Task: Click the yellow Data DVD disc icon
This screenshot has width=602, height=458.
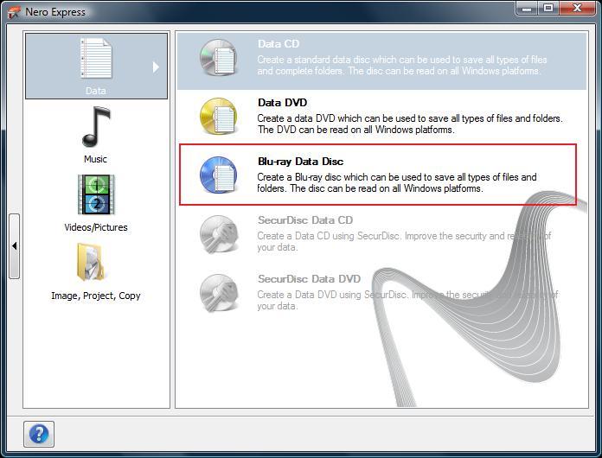Action: 219,116
